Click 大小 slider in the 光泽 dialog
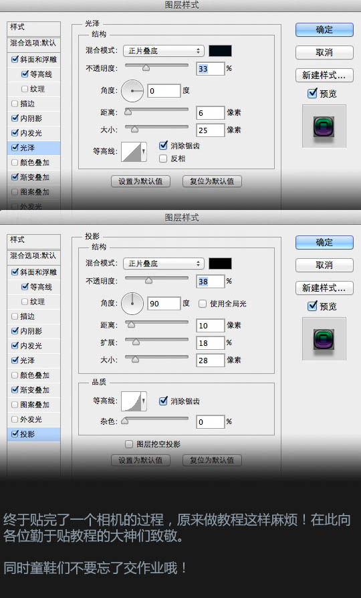 click(156, 128)
